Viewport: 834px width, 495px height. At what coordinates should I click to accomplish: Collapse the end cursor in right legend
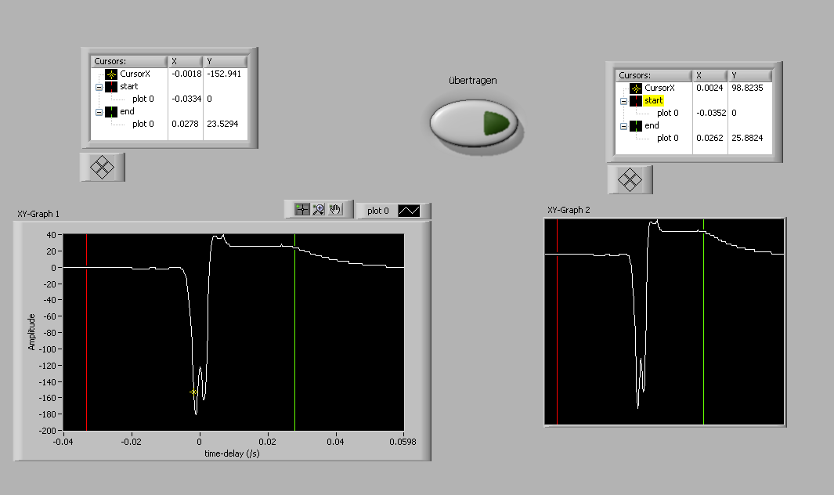tap(624, 126)
